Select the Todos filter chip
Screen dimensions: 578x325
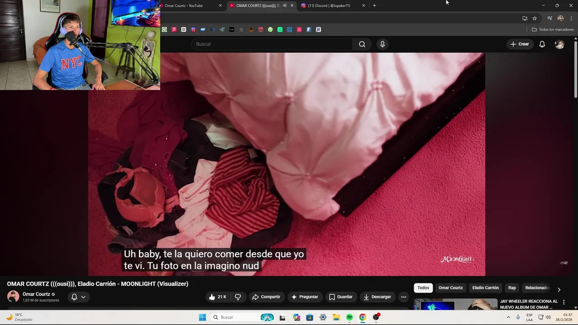423,288
